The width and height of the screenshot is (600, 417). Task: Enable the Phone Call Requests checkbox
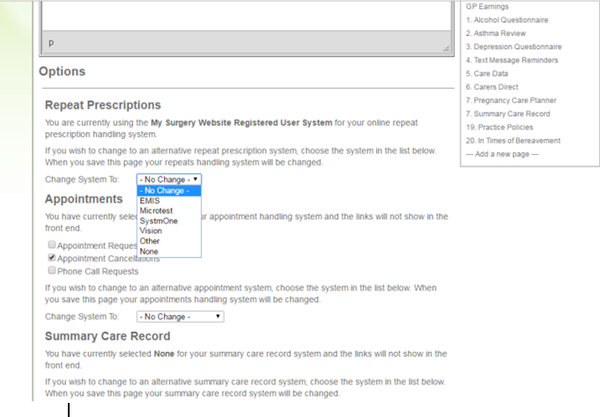pyautogui.click(x=52, y=272)
